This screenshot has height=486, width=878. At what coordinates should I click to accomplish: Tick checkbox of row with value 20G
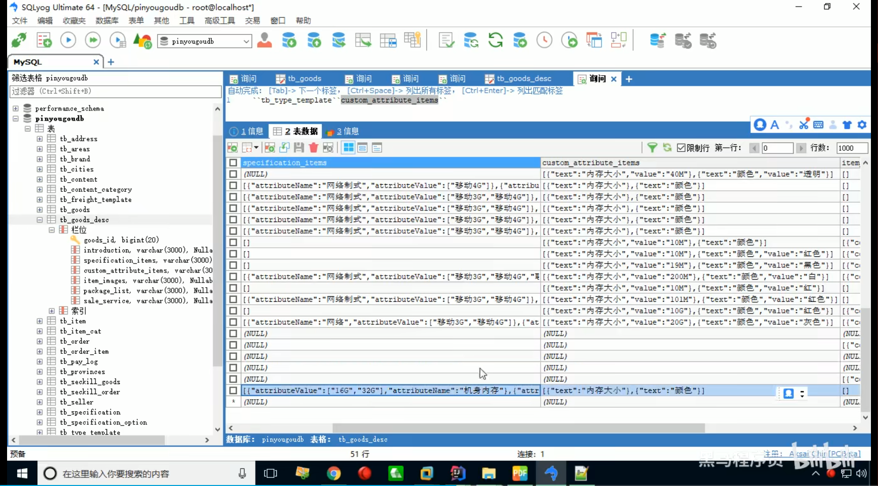coord(233,322)
